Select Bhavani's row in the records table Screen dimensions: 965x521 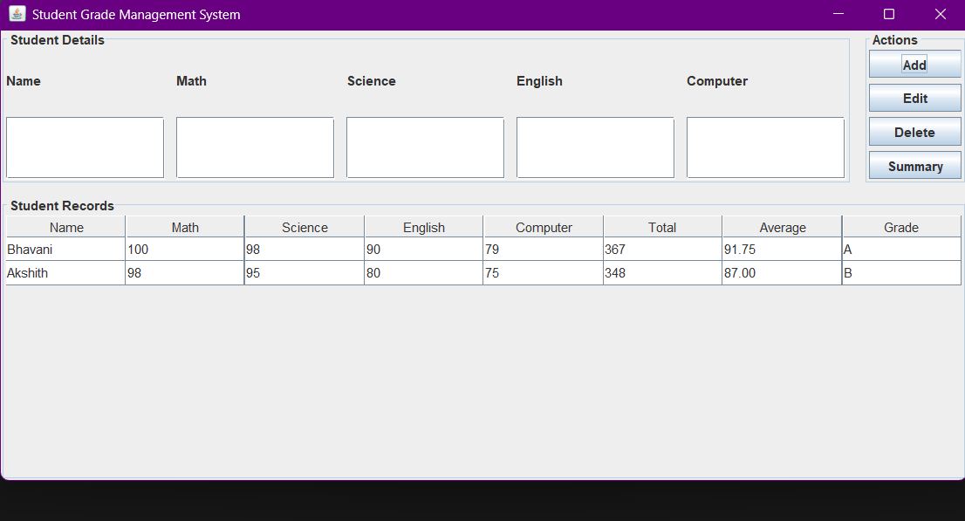65,250
